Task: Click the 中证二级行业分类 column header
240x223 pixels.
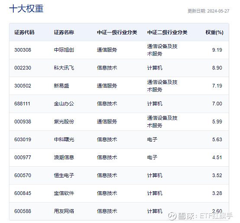Action: [x=167, y=32]
